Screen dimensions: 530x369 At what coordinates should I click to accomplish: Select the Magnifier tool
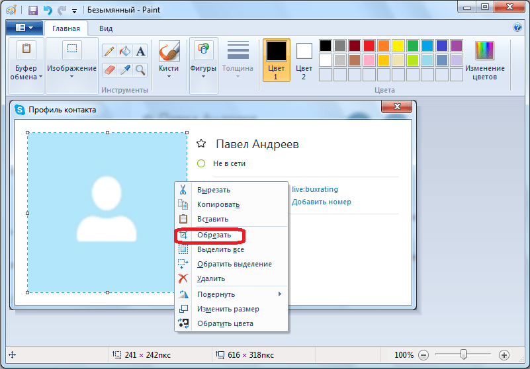pyautogui.click(x=140, y=69)
